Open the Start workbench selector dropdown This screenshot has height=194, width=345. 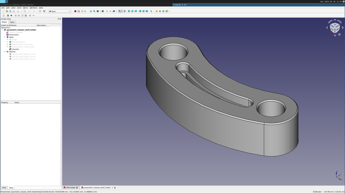[60, 11]
